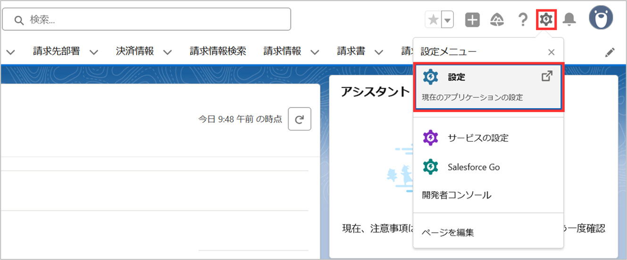Open 開発者コンソール from the menu
This screenshot has height=260, width=627.
[456, 195]
